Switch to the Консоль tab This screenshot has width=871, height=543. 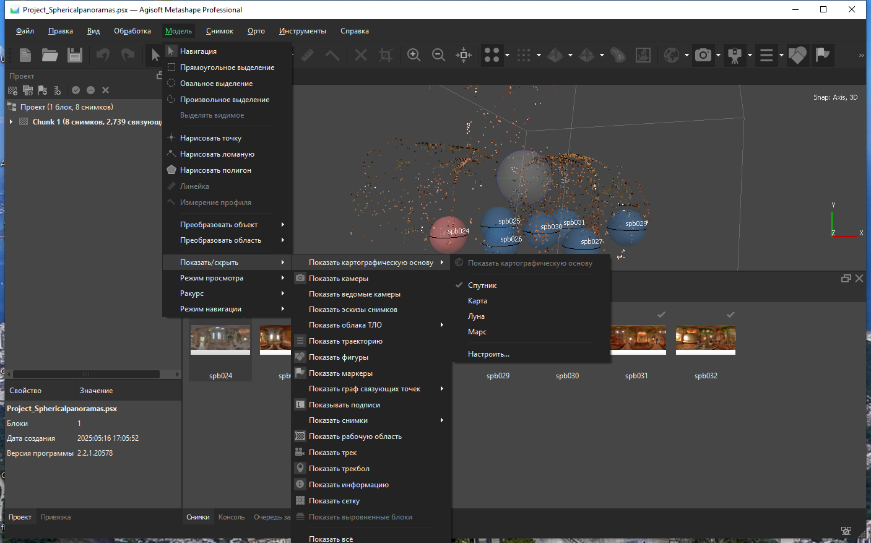pos(232,517)
